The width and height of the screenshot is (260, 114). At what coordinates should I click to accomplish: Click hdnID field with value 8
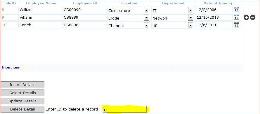pyautogui.click(x=10, y=10)
